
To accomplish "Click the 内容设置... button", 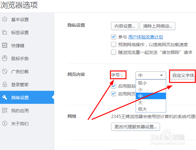I will click(x=125, y=26).
